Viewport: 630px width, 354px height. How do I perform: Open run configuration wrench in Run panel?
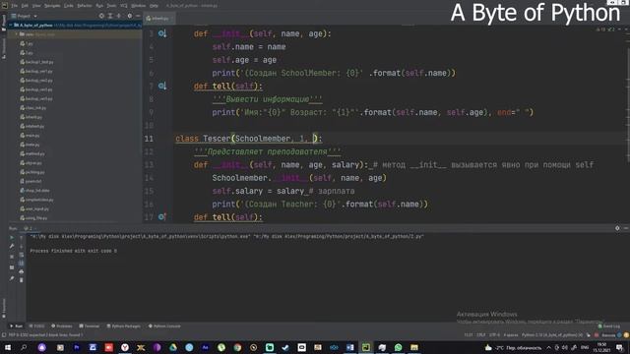click(x=12, y=246)
